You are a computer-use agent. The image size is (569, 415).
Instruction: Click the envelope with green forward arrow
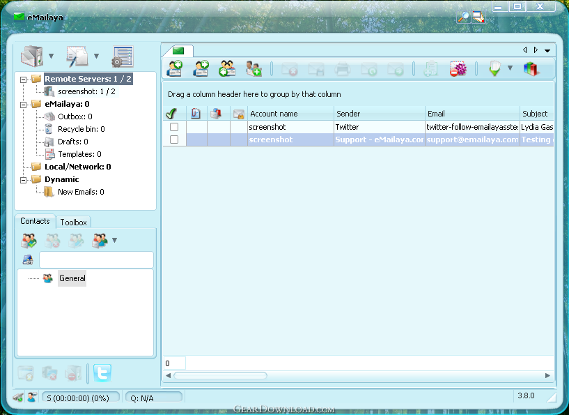[395, 68]
